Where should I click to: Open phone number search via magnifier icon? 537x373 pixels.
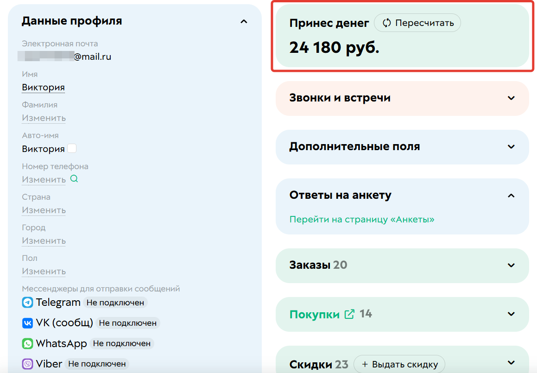click(74, 179)
